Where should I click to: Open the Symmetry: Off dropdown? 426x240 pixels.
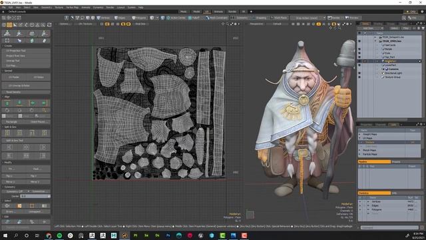coord(16,191)
